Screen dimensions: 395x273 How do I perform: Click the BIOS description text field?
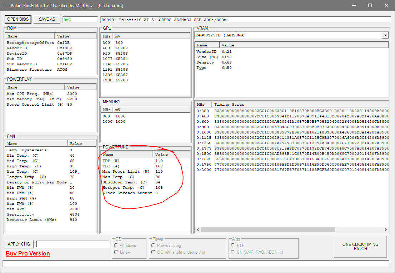(245, 20)
